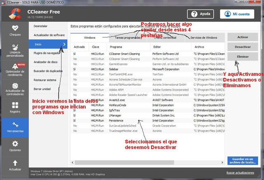
Task: Switch to the Menú contextual tab
Action: click(166, 37)
